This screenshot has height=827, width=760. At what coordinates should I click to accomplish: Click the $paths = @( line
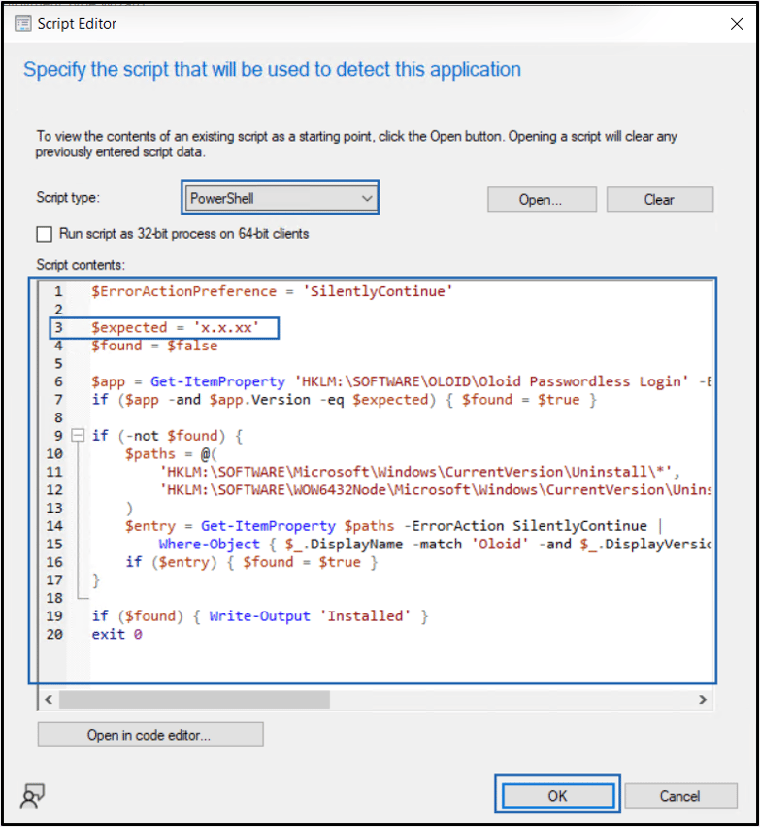click(171, 454)
